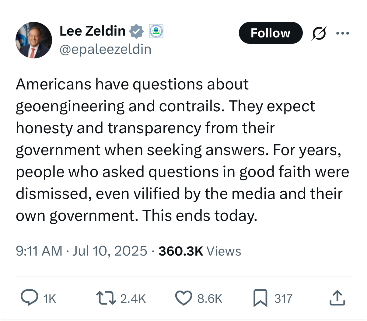367x321 pixels.
Task: Open the share upload arrow icon
Action: (x=337, y=298)
